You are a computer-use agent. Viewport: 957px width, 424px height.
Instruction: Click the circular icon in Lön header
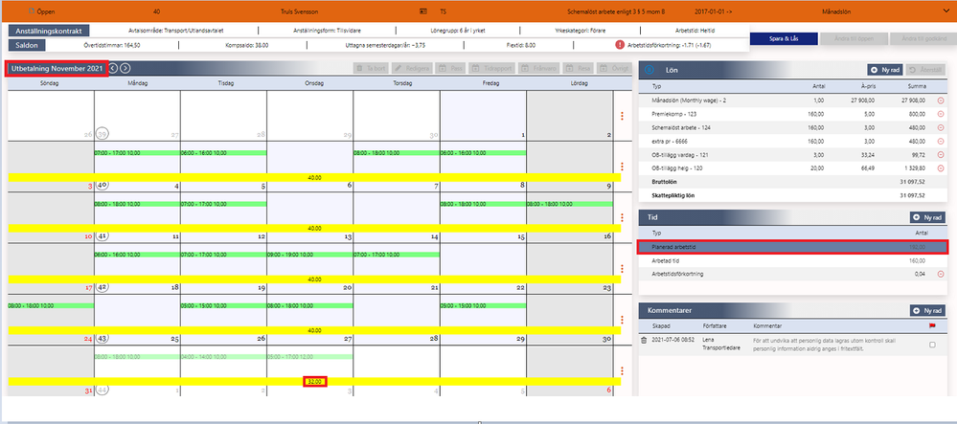point(649,70)
